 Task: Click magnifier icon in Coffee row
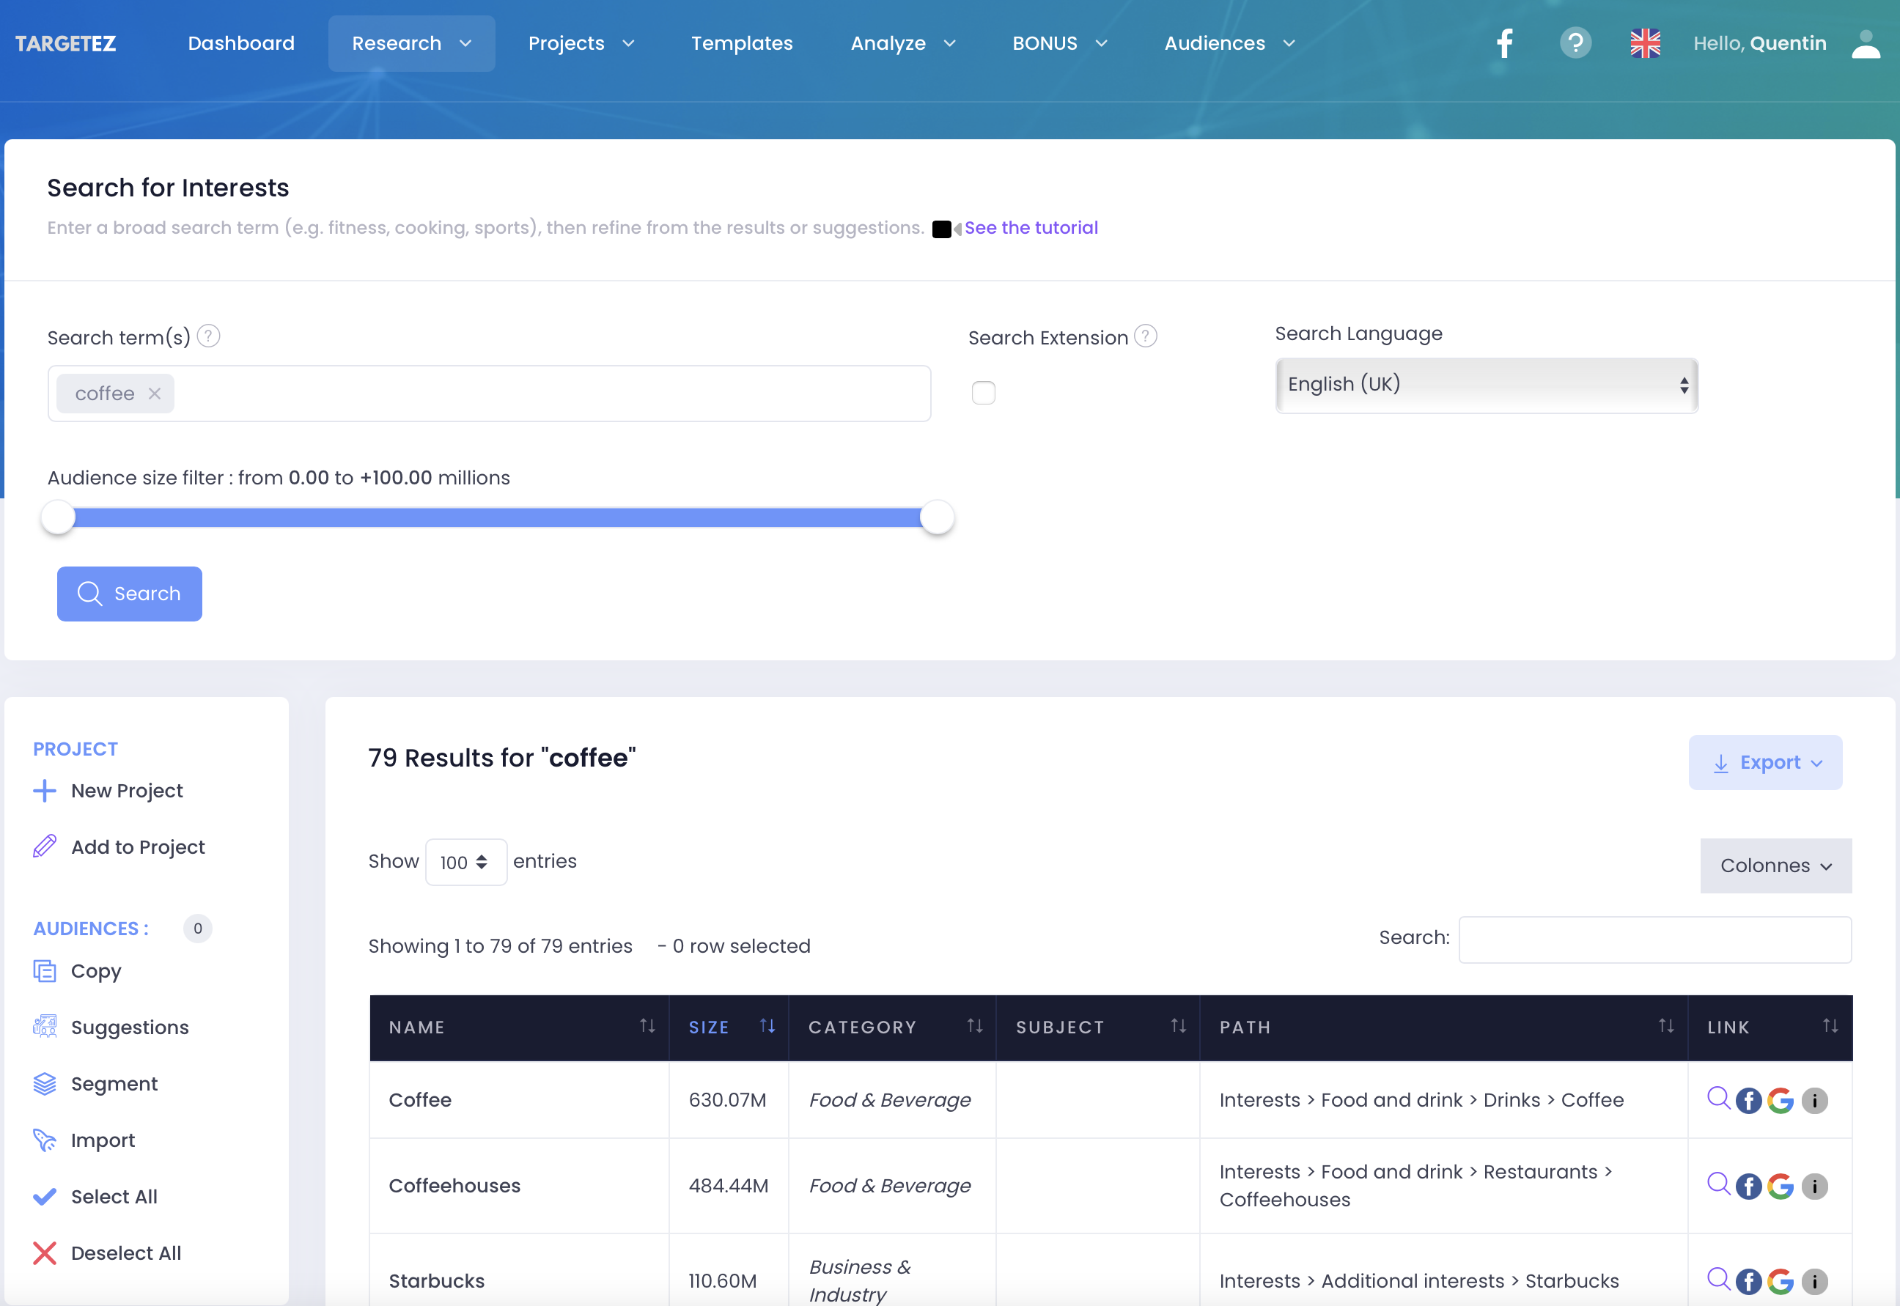[x=1717, y=1098]
